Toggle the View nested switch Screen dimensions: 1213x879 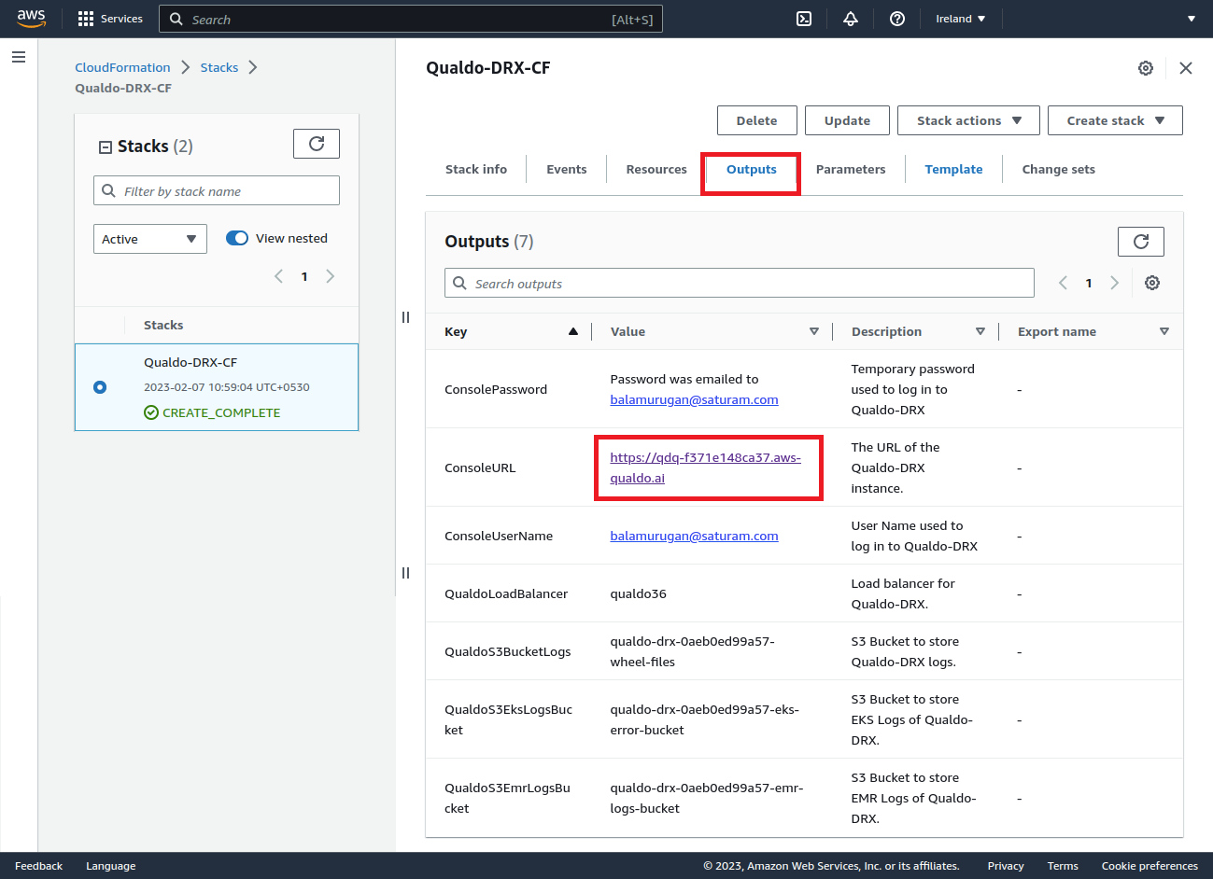(x=237, y=238)
